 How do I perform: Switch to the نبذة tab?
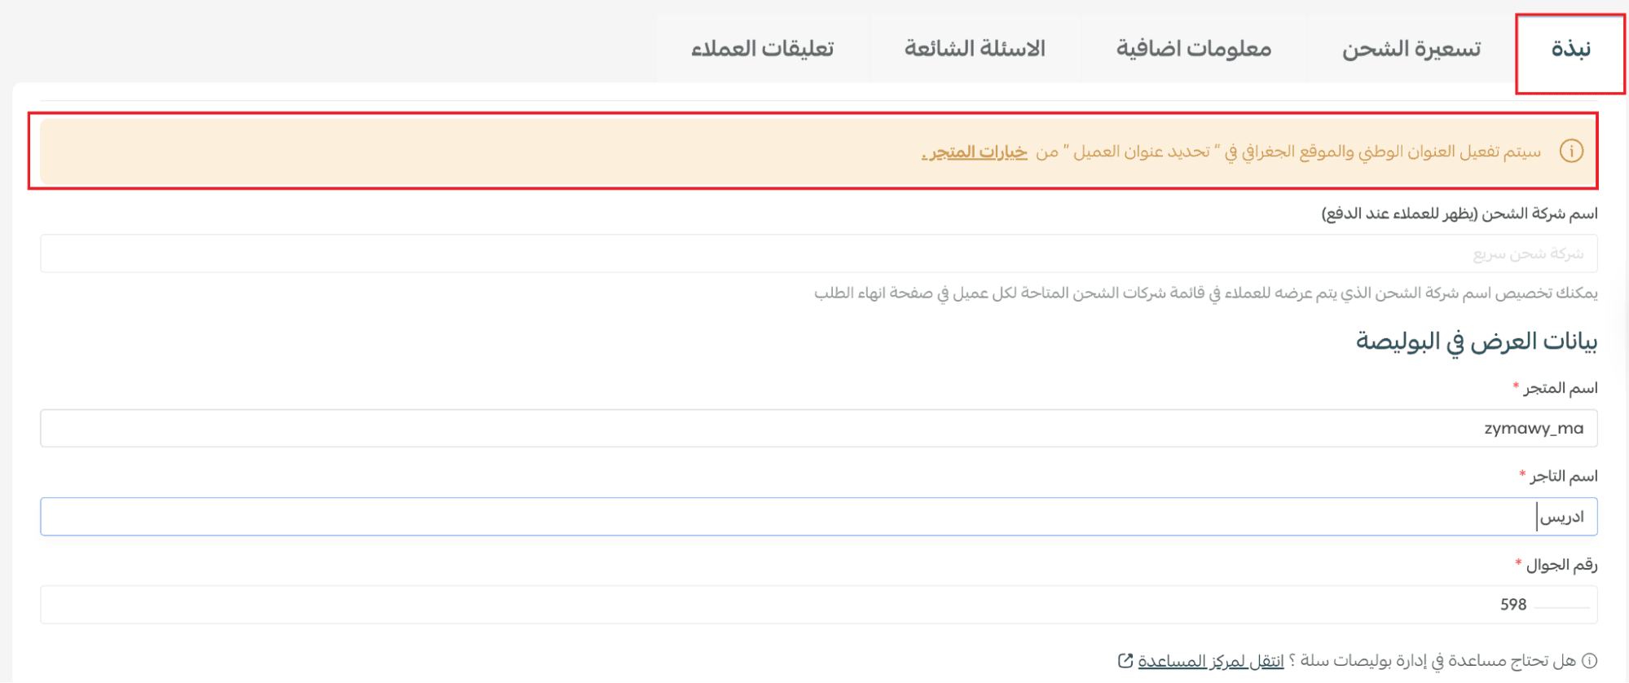1570,50
